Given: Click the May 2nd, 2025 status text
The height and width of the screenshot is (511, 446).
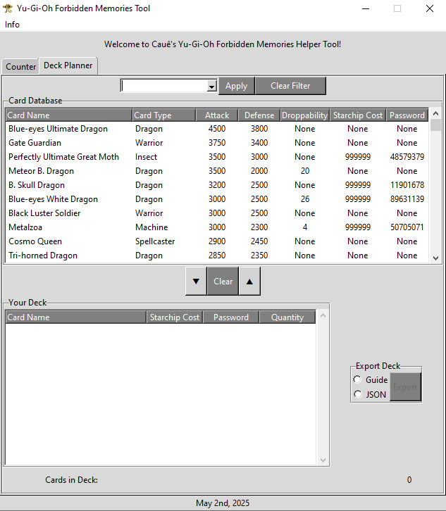Looking at the screenshot, I should [x=223, y=503].
